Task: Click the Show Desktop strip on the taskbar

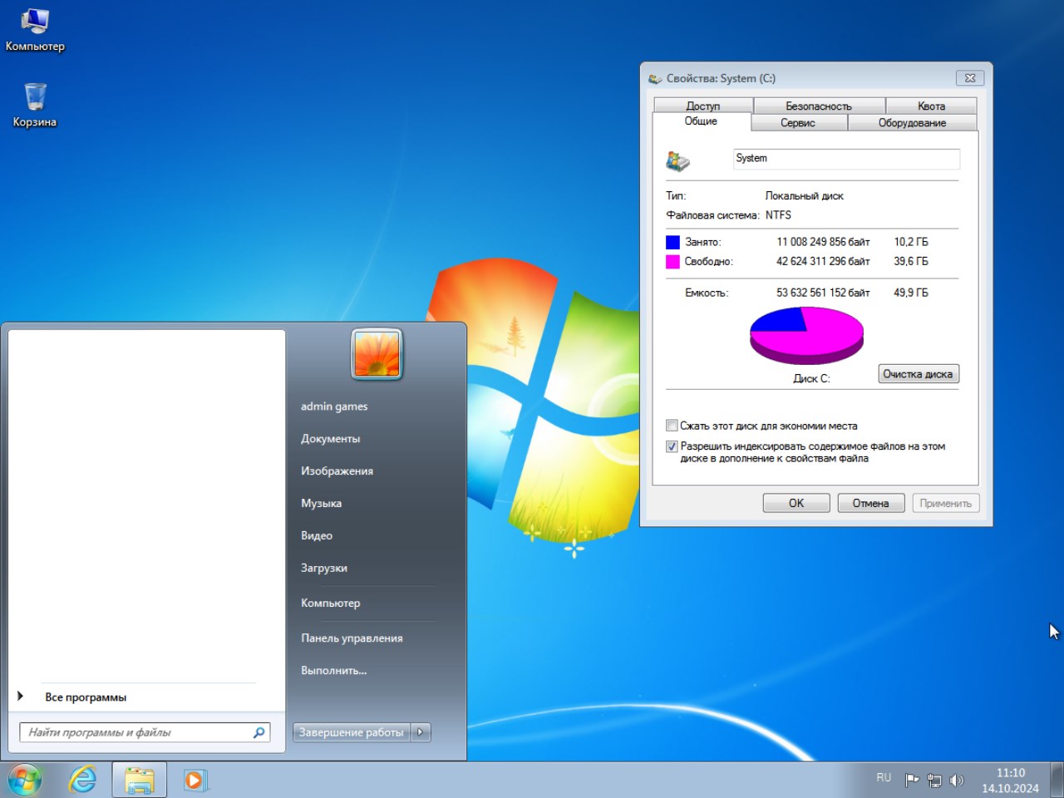Action: [1057, 780]
